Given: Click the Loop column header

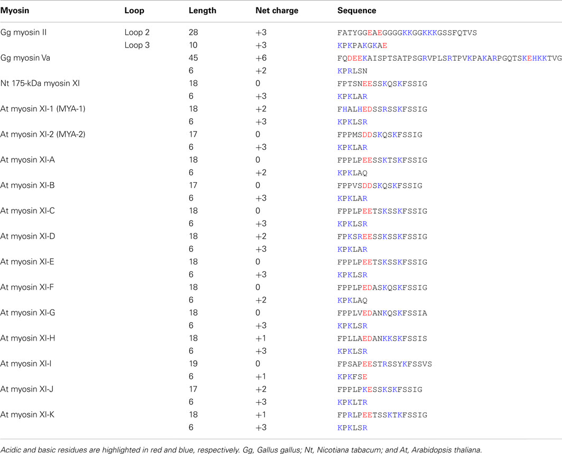Looking at the screenshot, I should coord(134,11).
